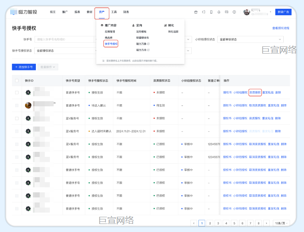Select 商品库 in the dropdown menu
The height and width of the screenshot is (232, 304).
(109, 38)
